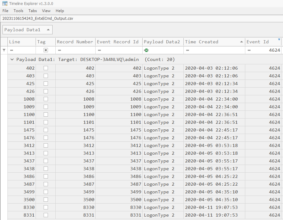283x220 pixels.
Task: Select the Time Created cell on line 8330
Action: point(214,207)
